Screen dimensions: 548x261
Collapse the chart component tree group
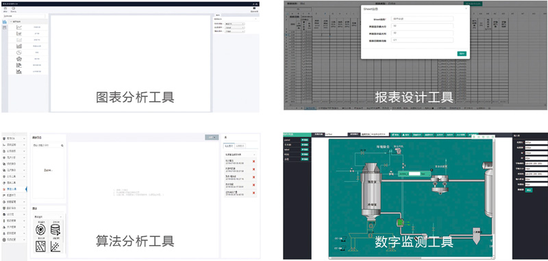pyautogui.click(x=11, y=21)
